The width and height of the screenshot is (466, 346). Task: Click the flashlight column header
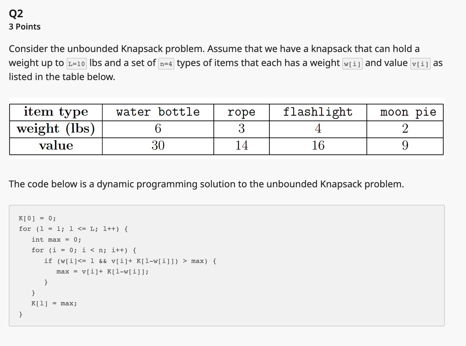(318, 112)
